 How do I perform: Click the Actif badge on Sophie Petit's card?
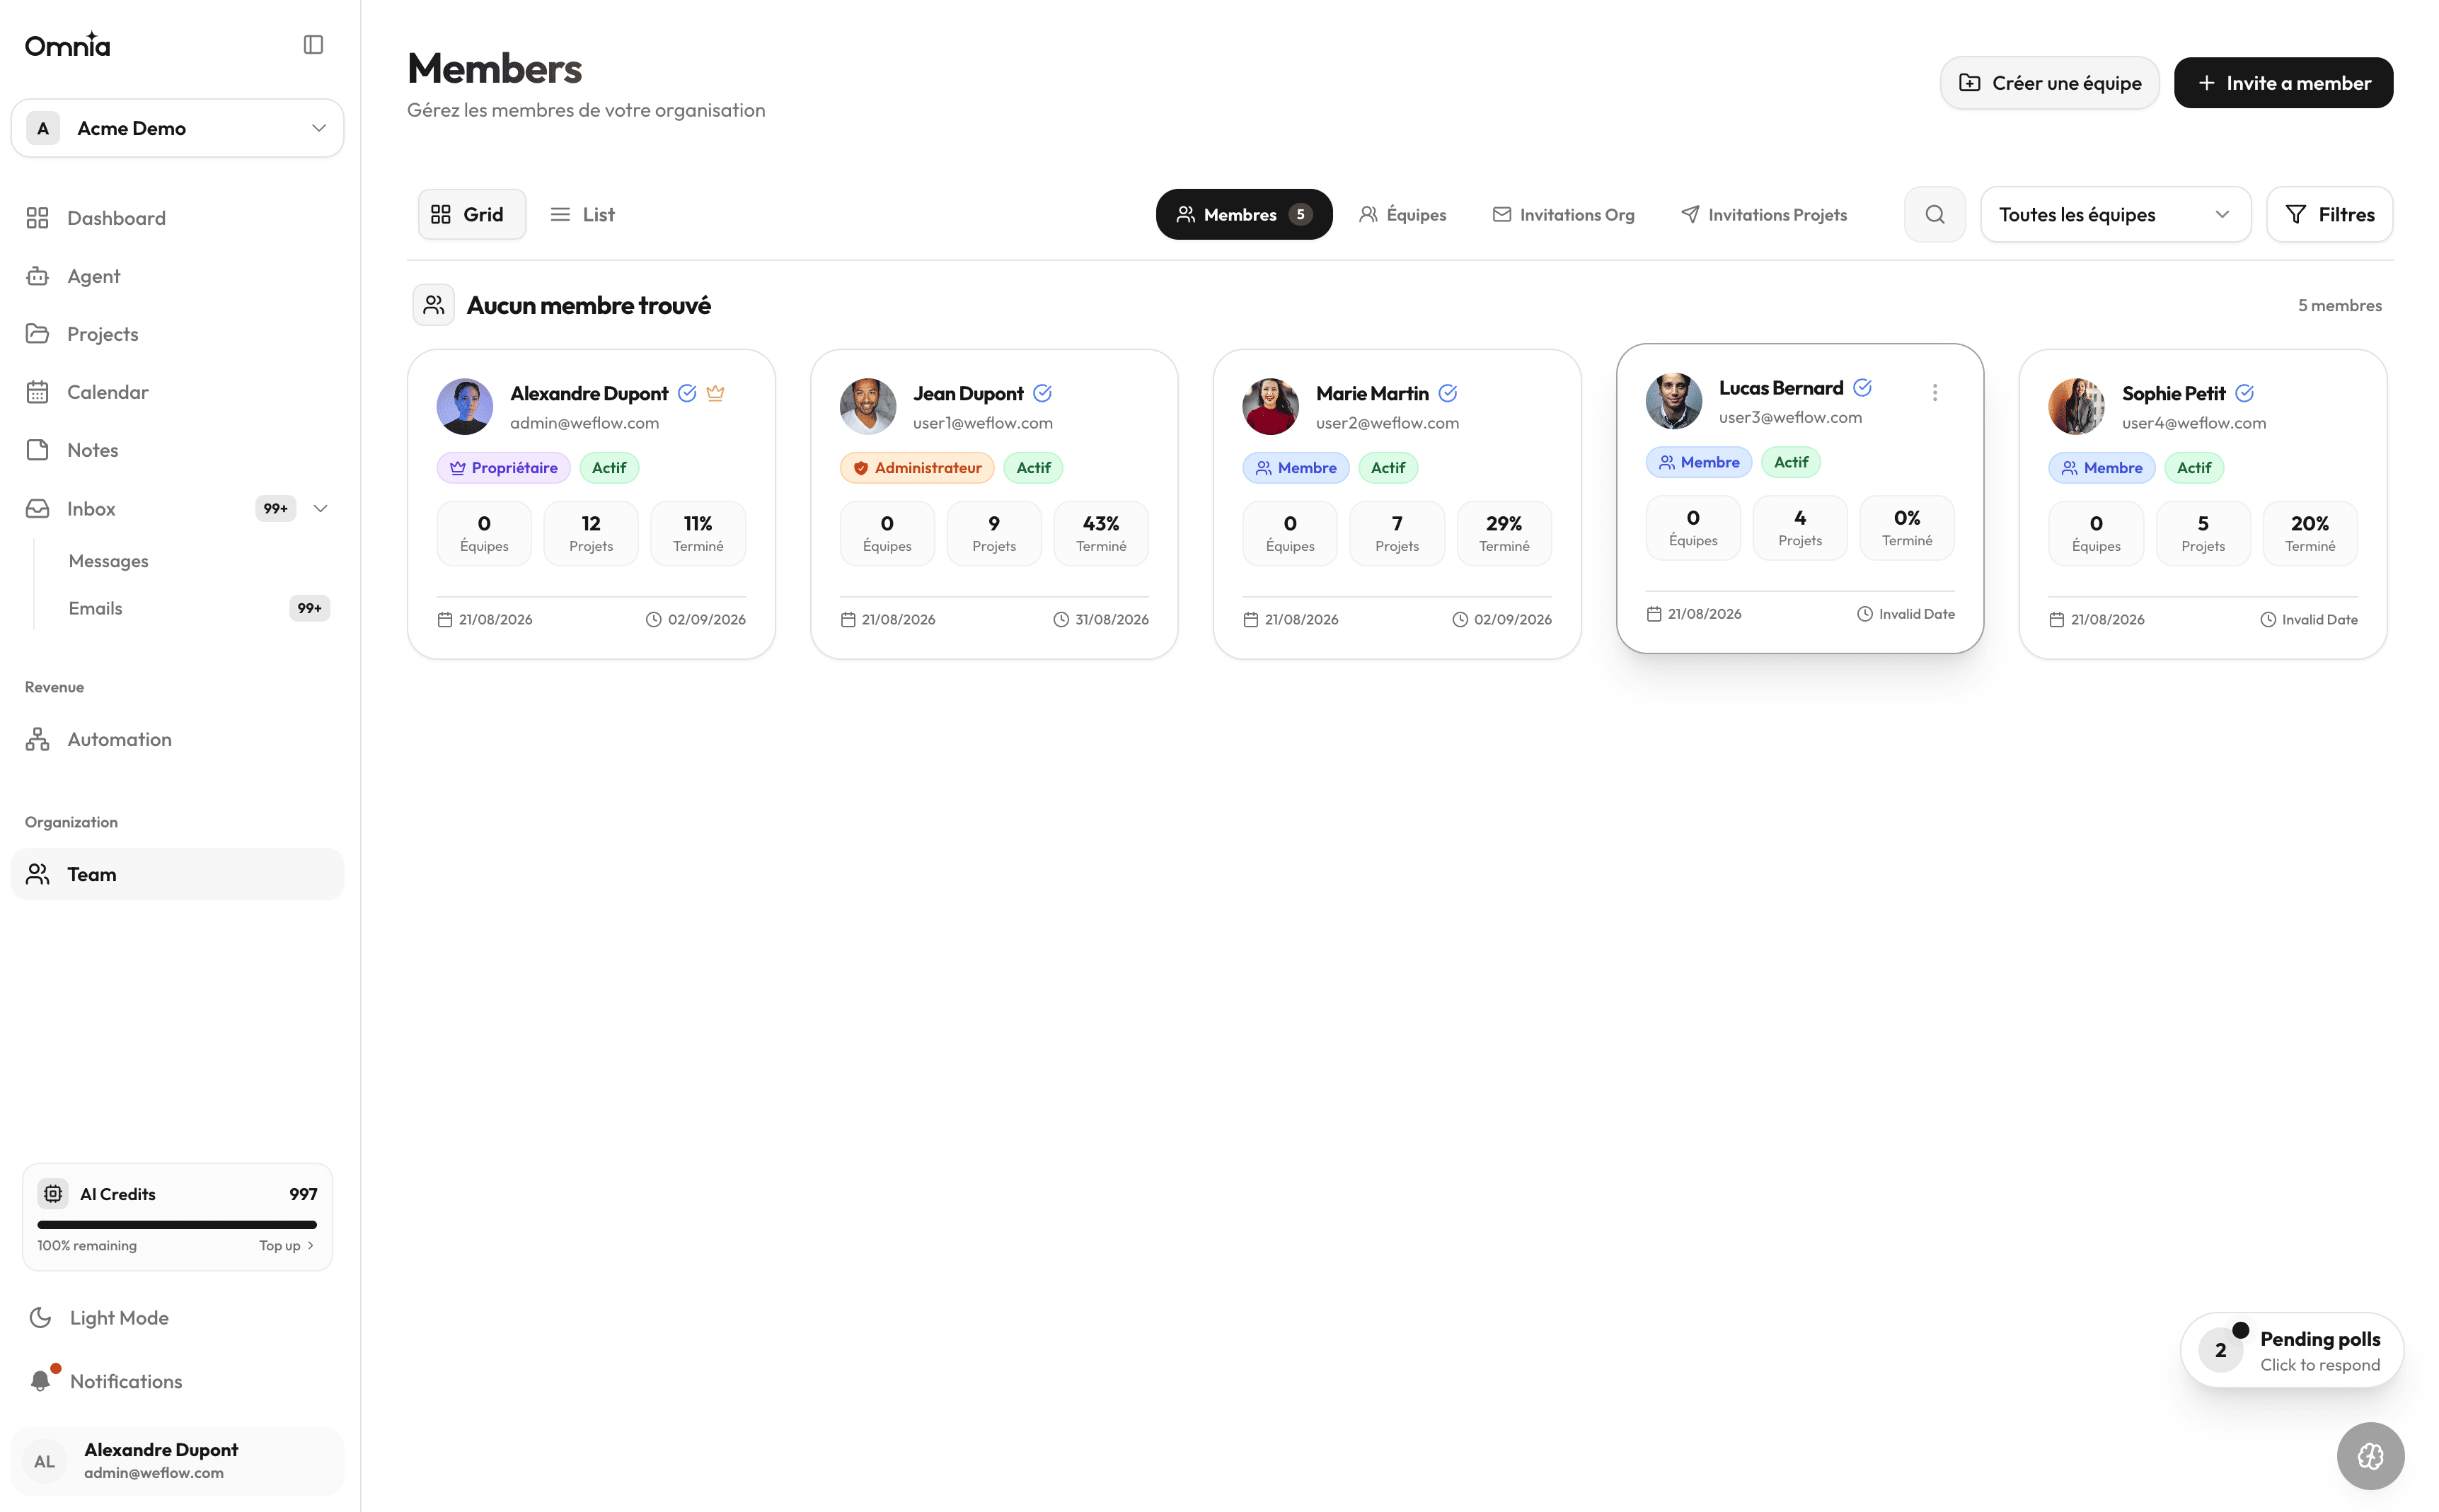click(2194, 467)
